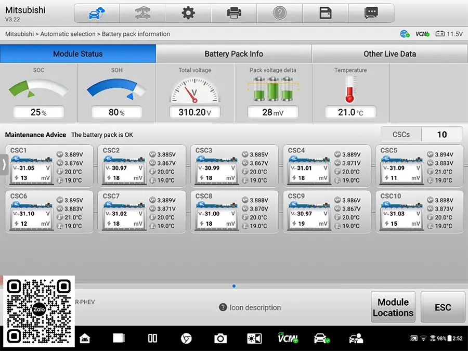Click the Temperature value 21.0 °C
Viewport: 468px width, 351px height.
[x=350, y=112]
